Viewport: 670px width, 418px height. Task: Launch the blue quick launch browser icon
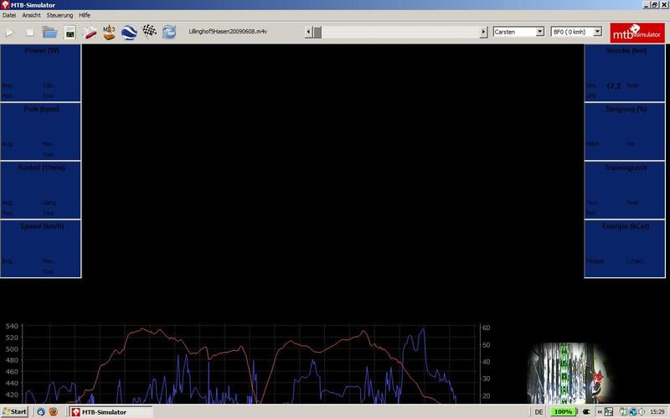(x=41, y=411)
